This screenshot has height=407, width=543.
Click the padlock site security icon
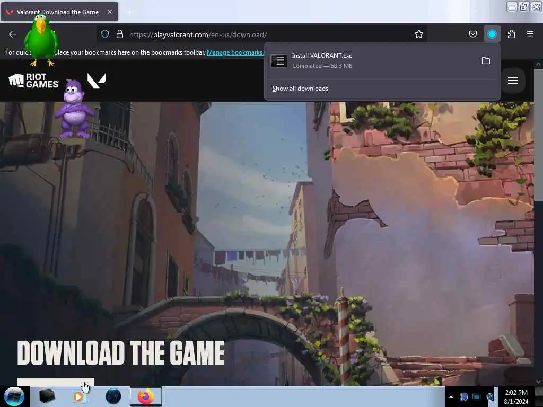[x=120, y=34]
